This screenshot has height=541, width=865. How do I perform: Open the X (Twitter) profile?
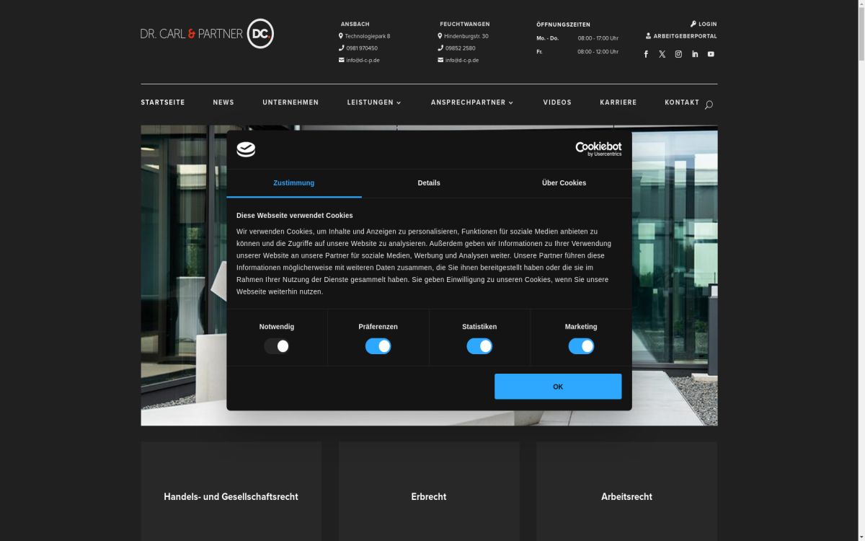pyautogui.click(x=662, y=53)
